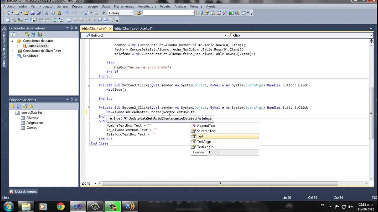Open the Button2 class name dropdown
Screen dimensions: 378x212
coord(225,35)
